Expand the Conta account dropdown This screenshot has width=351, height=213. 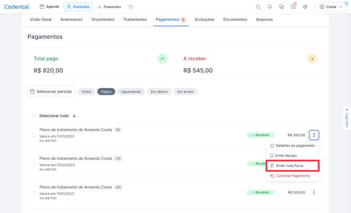point(331,7)
